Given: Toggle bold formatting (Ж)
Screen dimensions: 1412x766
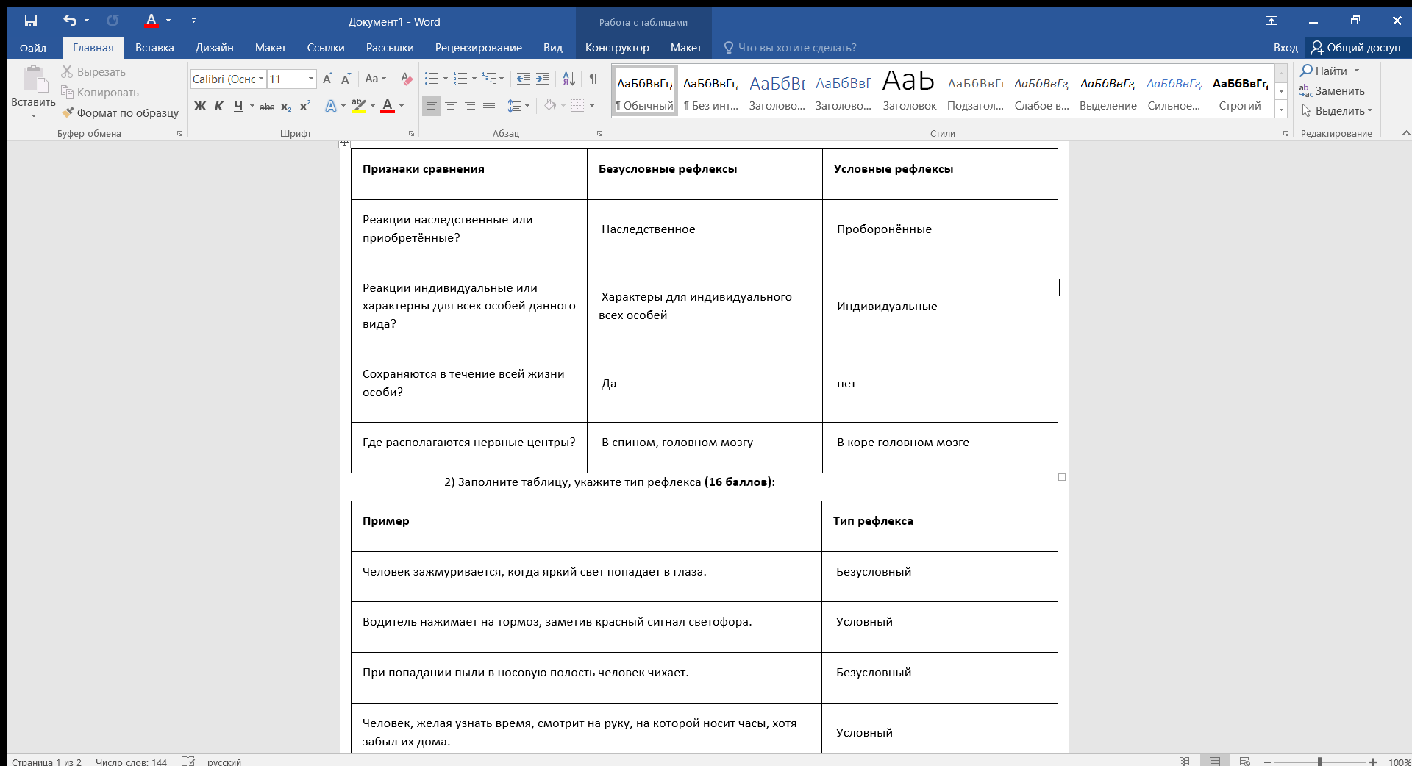Looking at the screenshot, I should click(200, 107).
